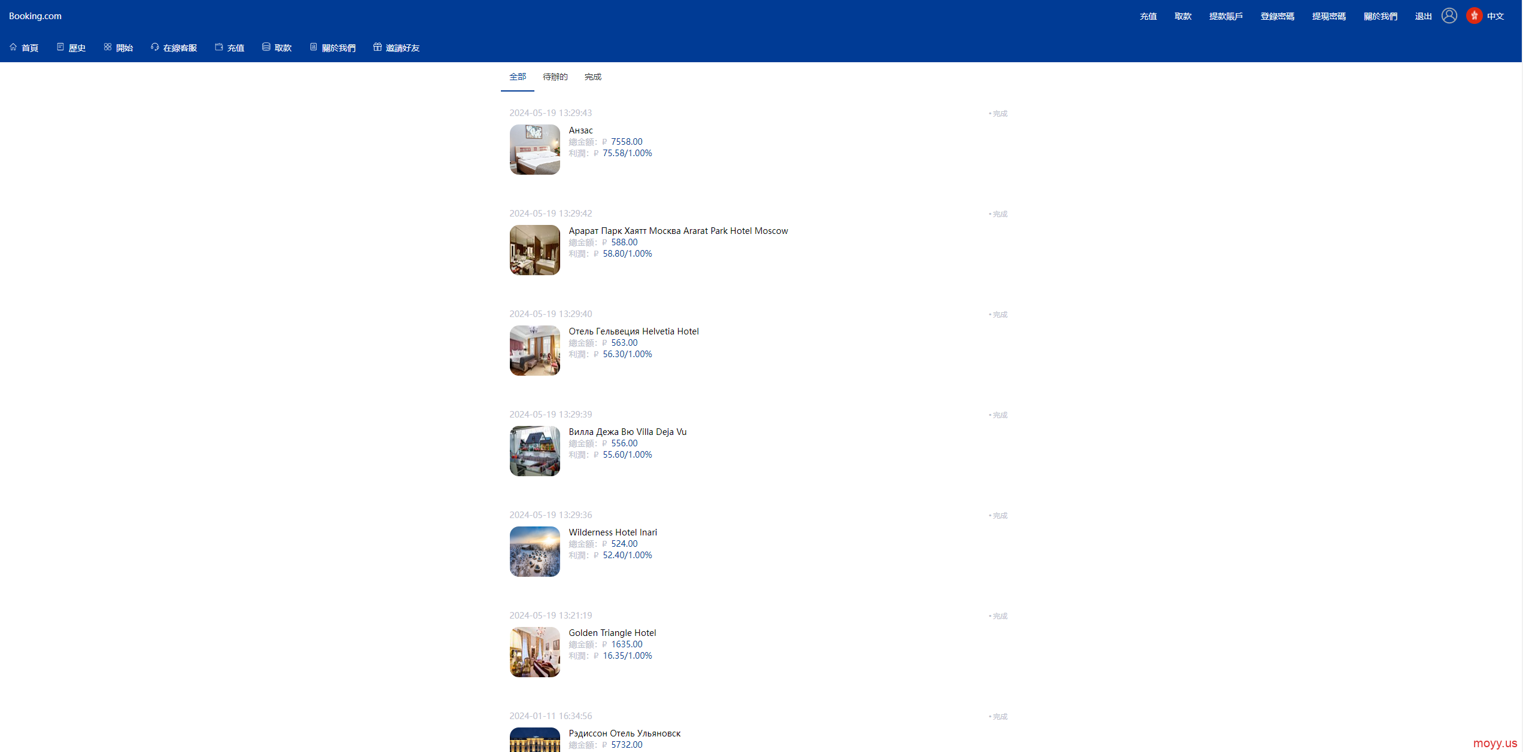The image size is (1523, 752).
Task: Click the wallet icon beside 充值 in navigation
Action: [x=219, y=47]
